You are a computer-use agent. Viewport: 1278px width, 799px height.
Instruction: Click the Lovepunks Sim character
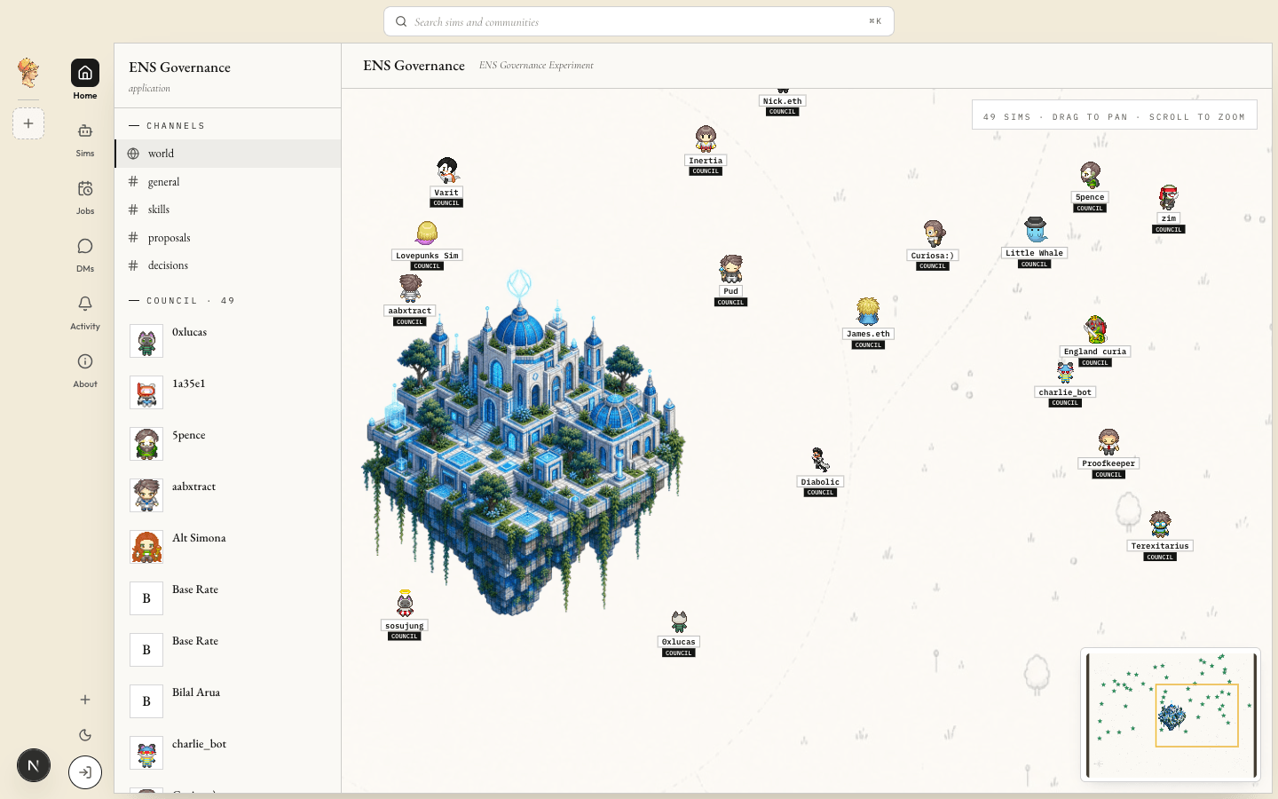click(427, 233)
